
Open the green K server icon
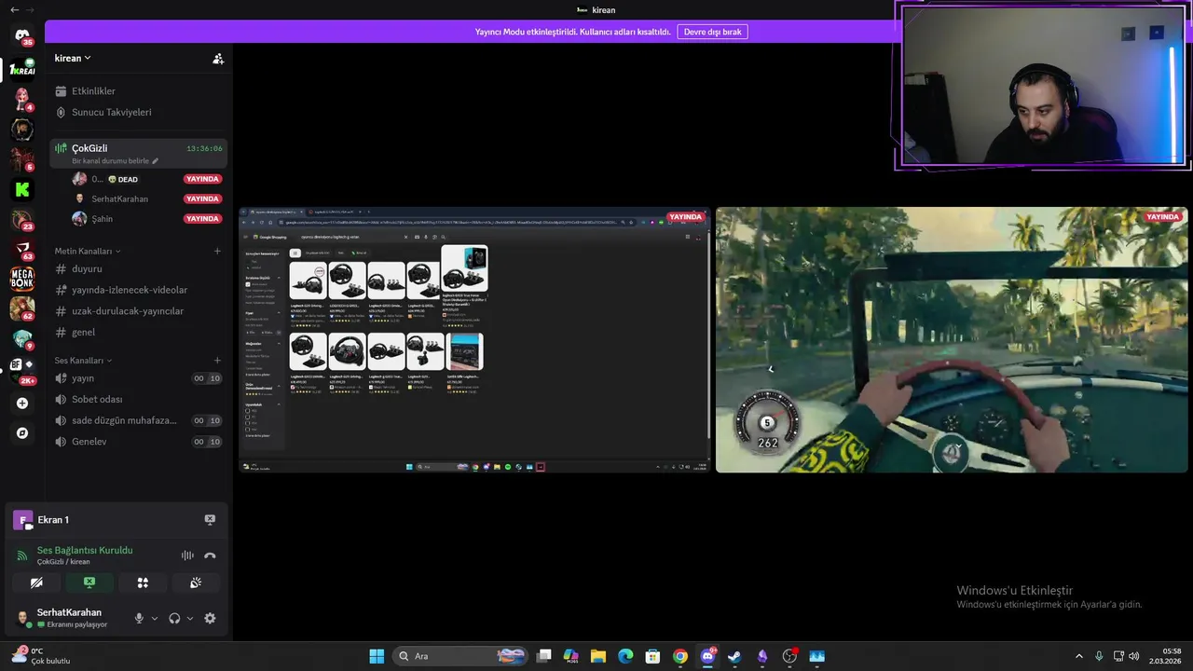(x=22, y=189)
